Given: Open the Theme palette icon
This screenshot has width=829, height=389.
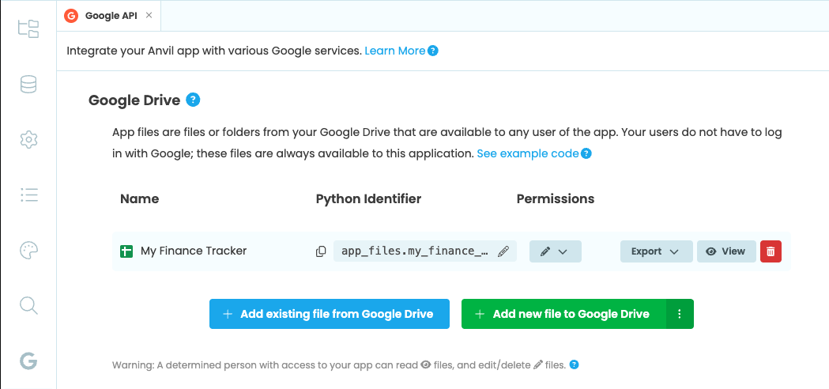Looking at the screenshot, I should click(28, 251).
